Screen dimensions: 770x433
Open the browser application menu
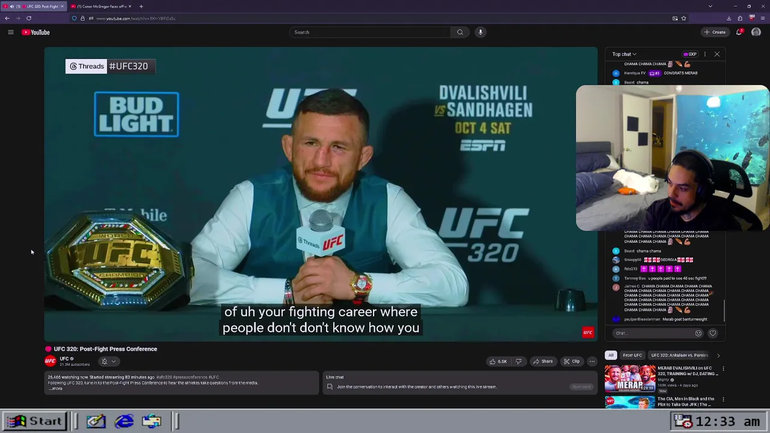763,18
